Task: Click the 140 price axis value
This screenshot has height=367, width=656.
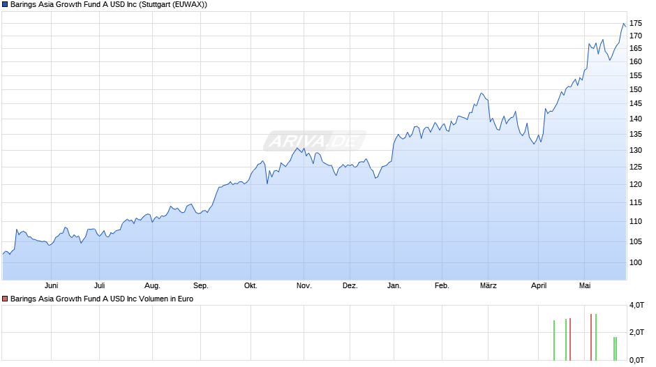Action: [x=636, y=119]
